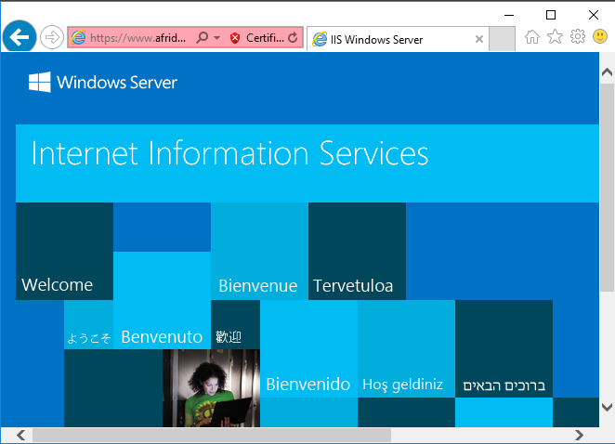Image resolution: width=615 pixels, height=444 pixels.
Task: Maximize the Internet Explorer window
Action: point(551,15)
